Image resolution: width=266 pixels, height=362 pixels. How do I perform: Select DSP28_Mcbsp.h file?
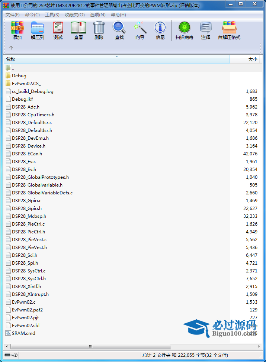pyautogui.click(x=29, y=216)
